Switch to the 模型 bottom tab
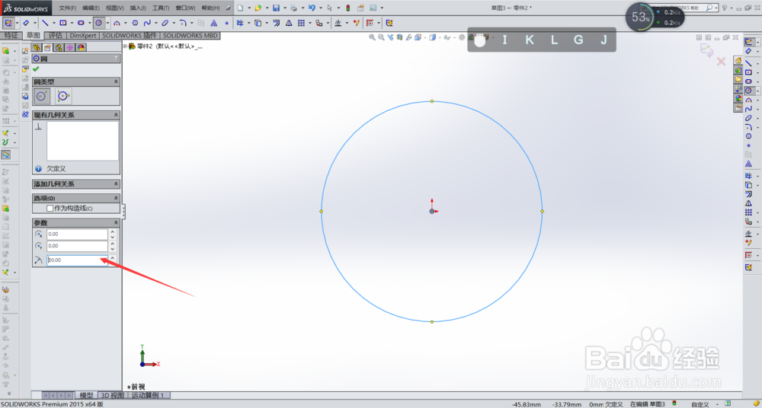762x408 pixels. [x=86, y=395]
